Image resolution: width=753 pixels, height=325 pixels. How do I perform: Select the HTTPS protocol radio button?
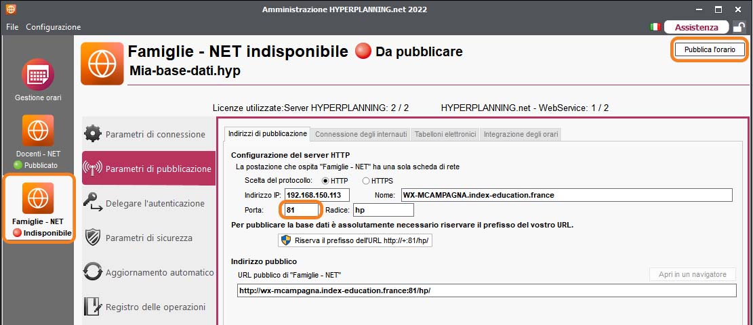coord(366,181)
